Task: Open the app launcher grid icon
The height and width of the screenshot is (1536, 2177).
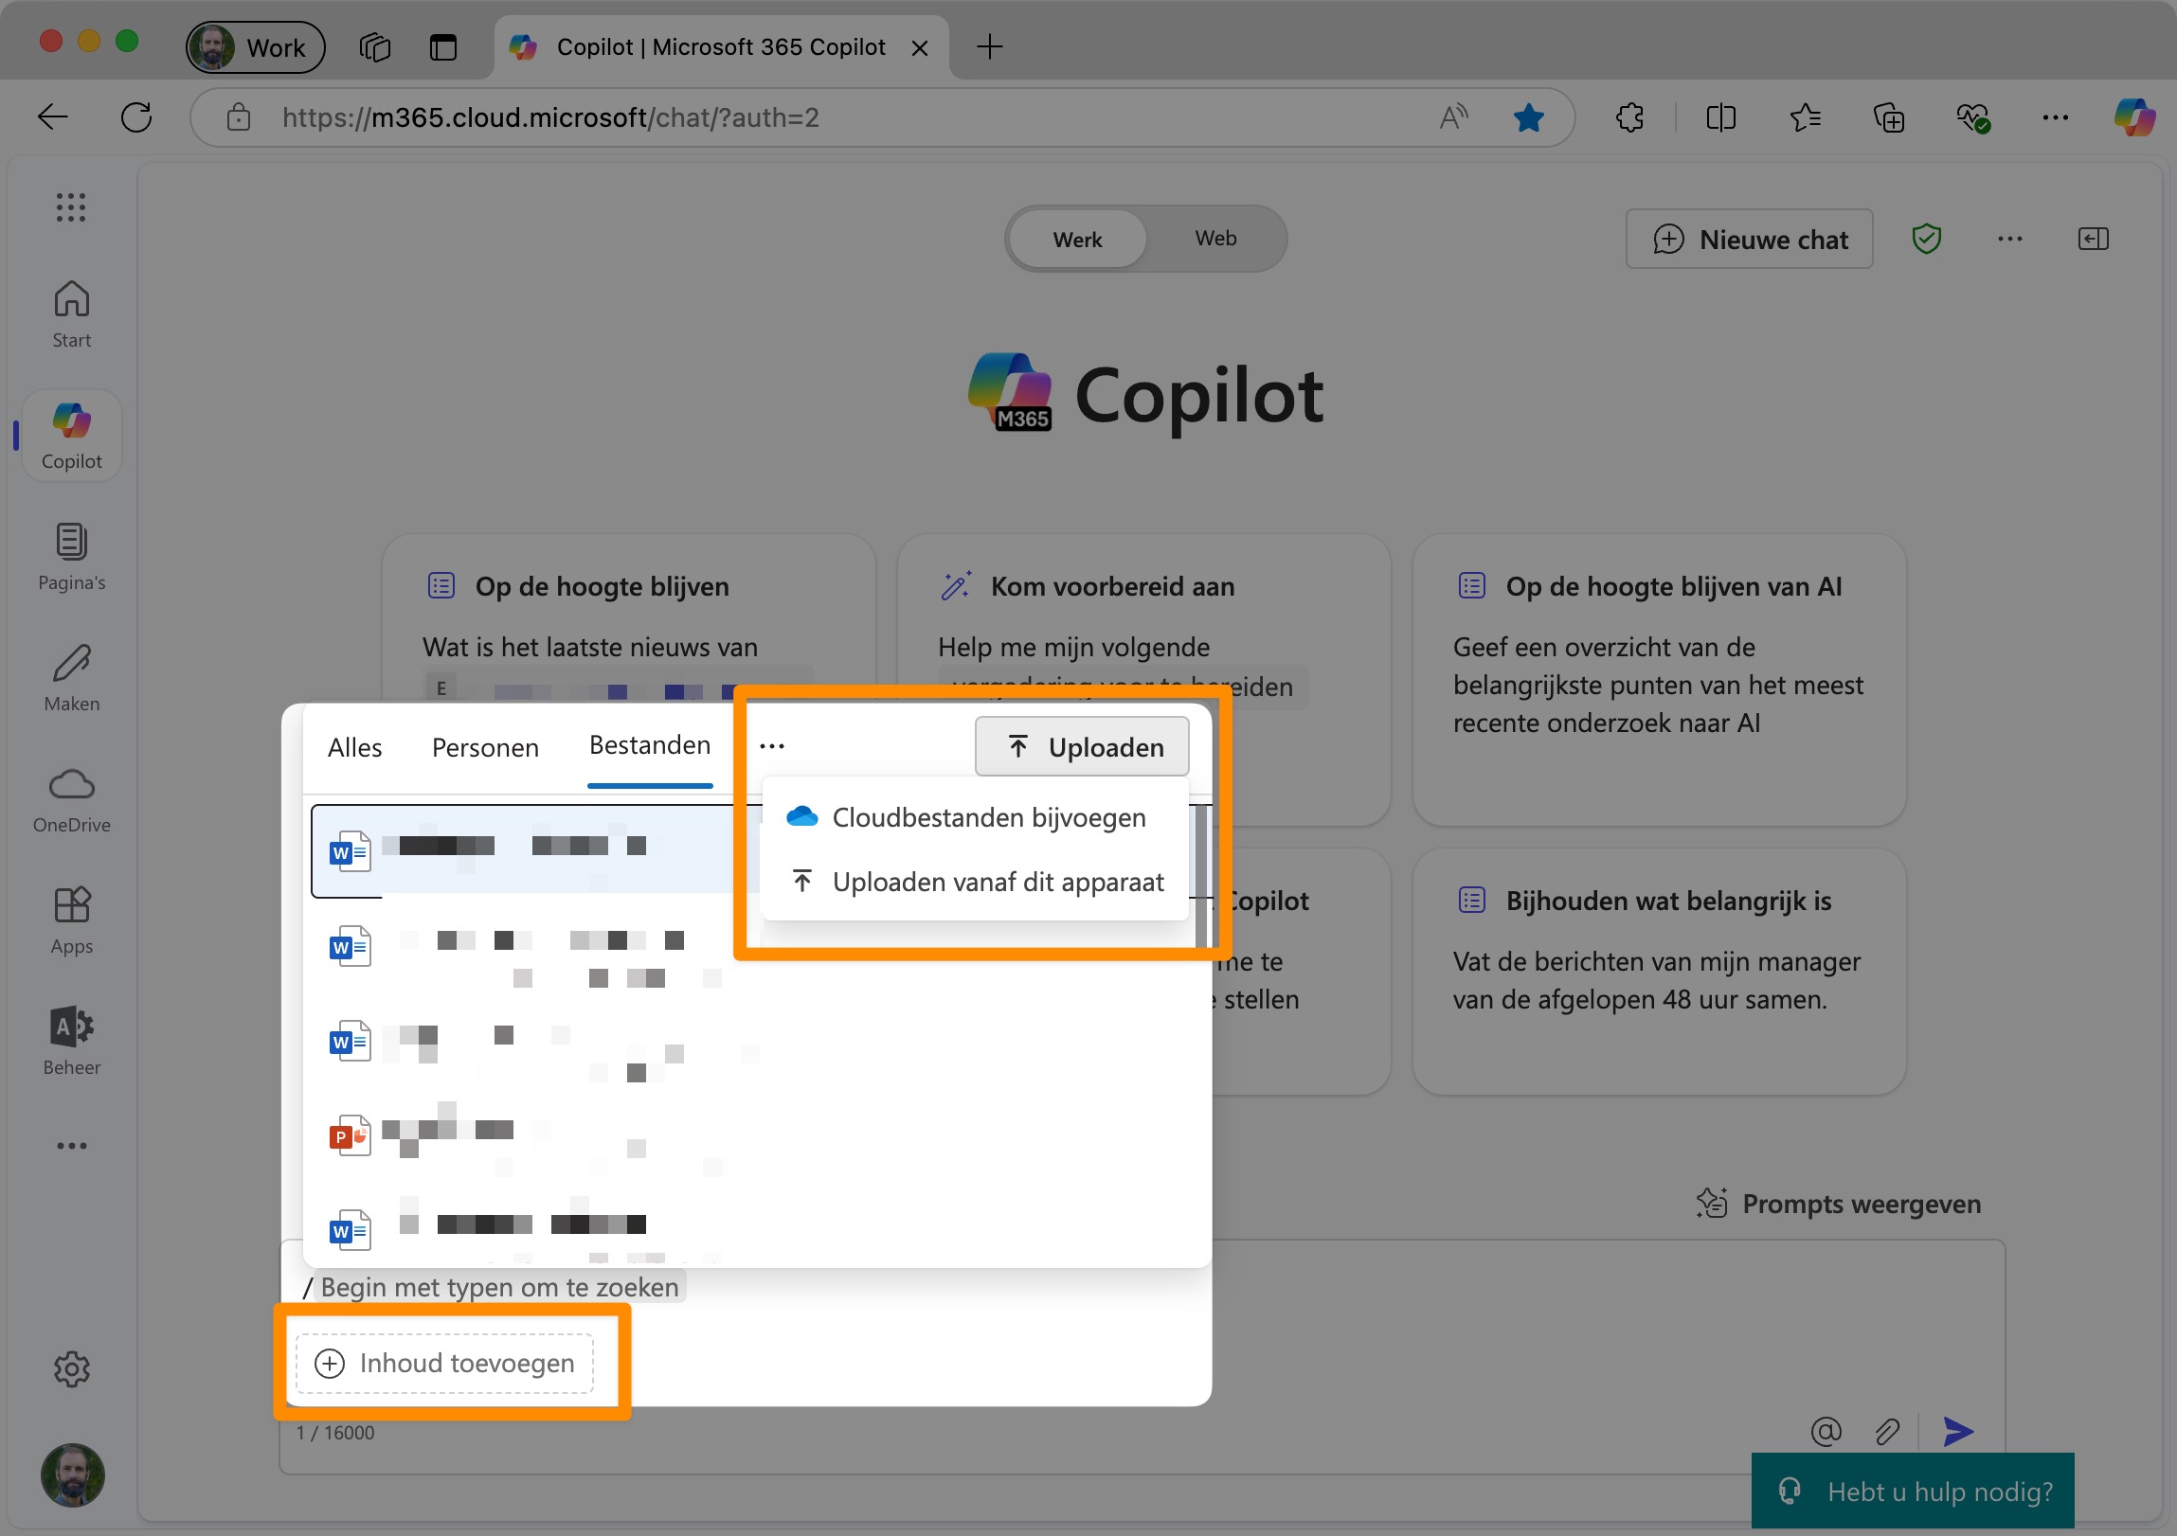Action: tap(71, 206)
